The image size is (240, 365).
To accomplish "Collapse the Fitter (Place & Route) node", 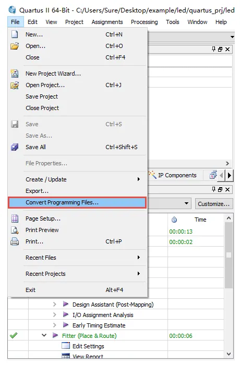I will [x=44, y=335].
